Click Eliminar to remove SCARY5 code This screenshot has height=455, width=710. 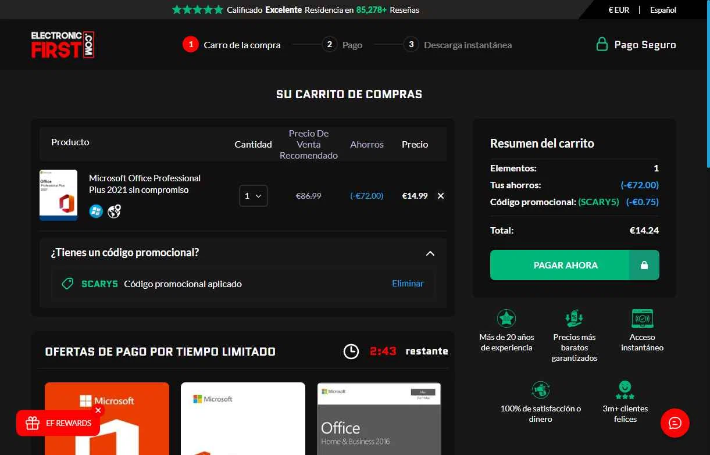408,284
